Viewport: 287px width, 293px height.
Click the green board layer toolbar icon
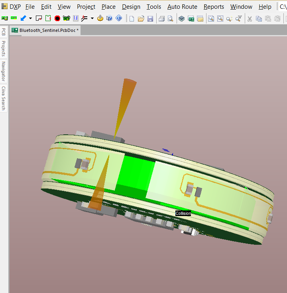pyautogui.click(x=14, y=18)
